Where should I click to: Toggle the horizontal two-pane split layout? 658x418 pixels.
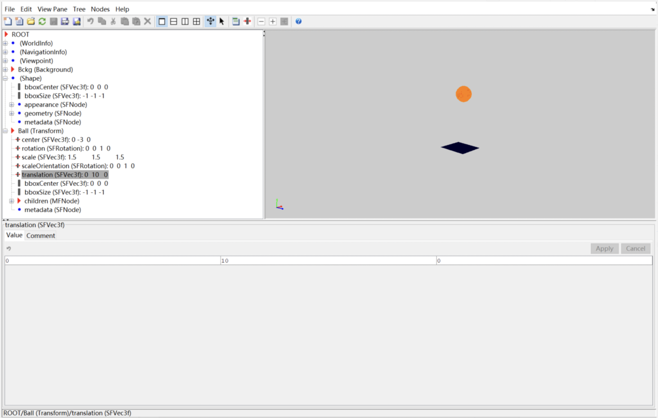[x=173, y=21]
